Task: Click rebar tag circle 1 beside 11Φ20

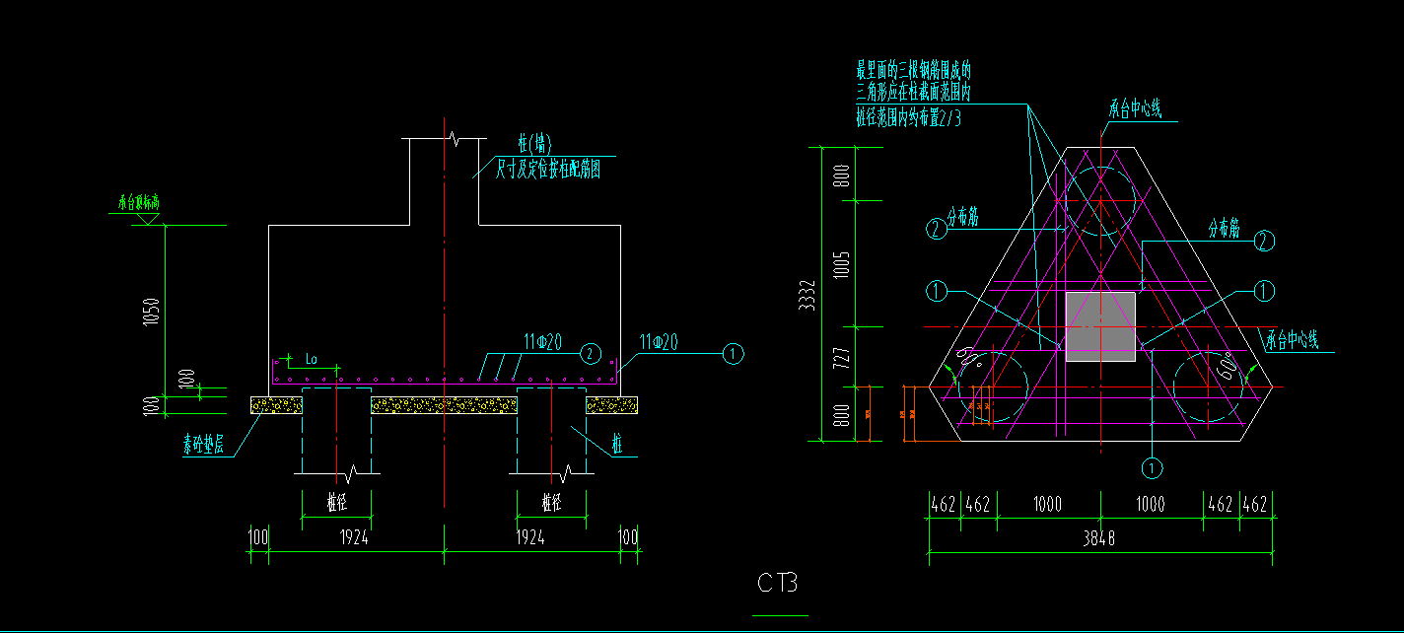Action: click(x=733, y=353)
